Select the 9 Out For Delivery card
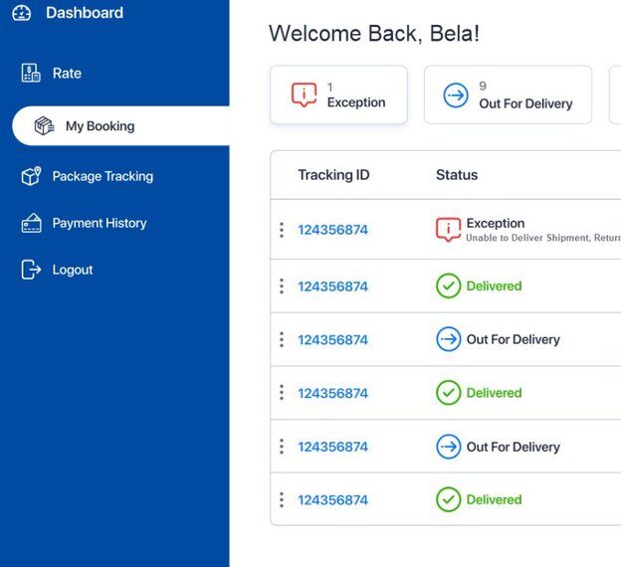This screenshot has height=567, width=621. [x=508, y=95]
